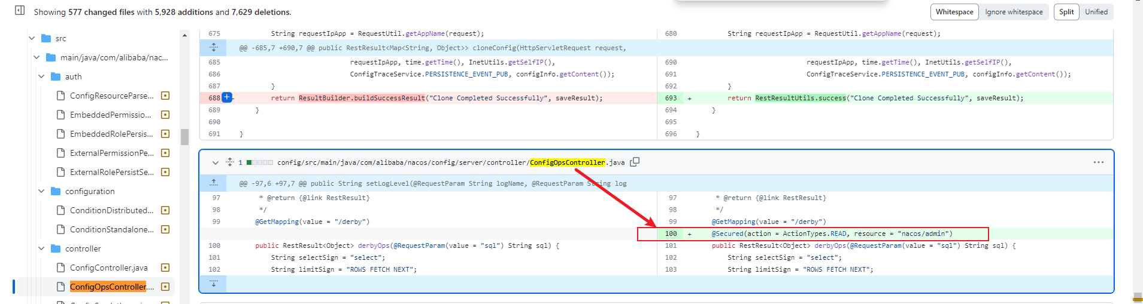Screen dimensions: 1143x304
Task: Click modified badge icon beside ExternalRolePersistSe
Action: click(166, 172)
